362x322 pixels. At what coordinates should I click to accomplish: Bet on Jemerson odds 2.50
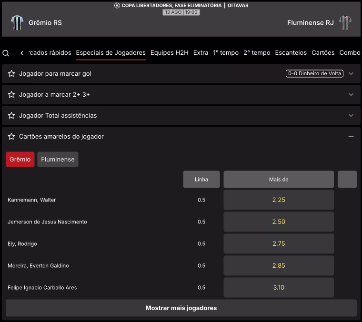coord(279,222)
